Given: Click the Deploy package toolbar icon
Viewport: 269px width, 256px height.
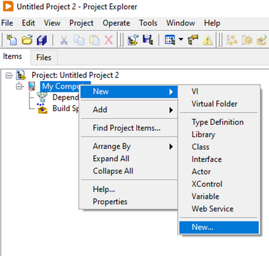Looking at the screenshot, I should (x=247, y=40).
